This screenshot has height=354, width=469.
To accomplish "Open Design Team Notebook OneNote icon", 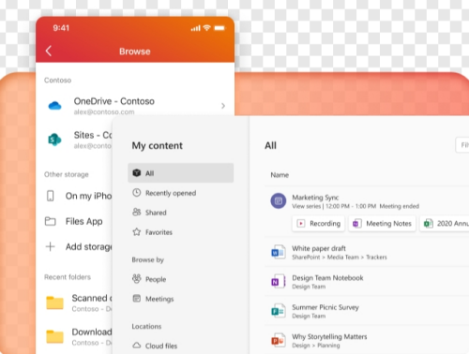I will tap(279, 282).
